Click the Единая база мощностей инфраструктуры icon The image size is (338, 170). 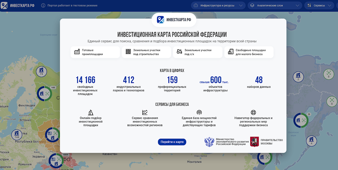199,112
